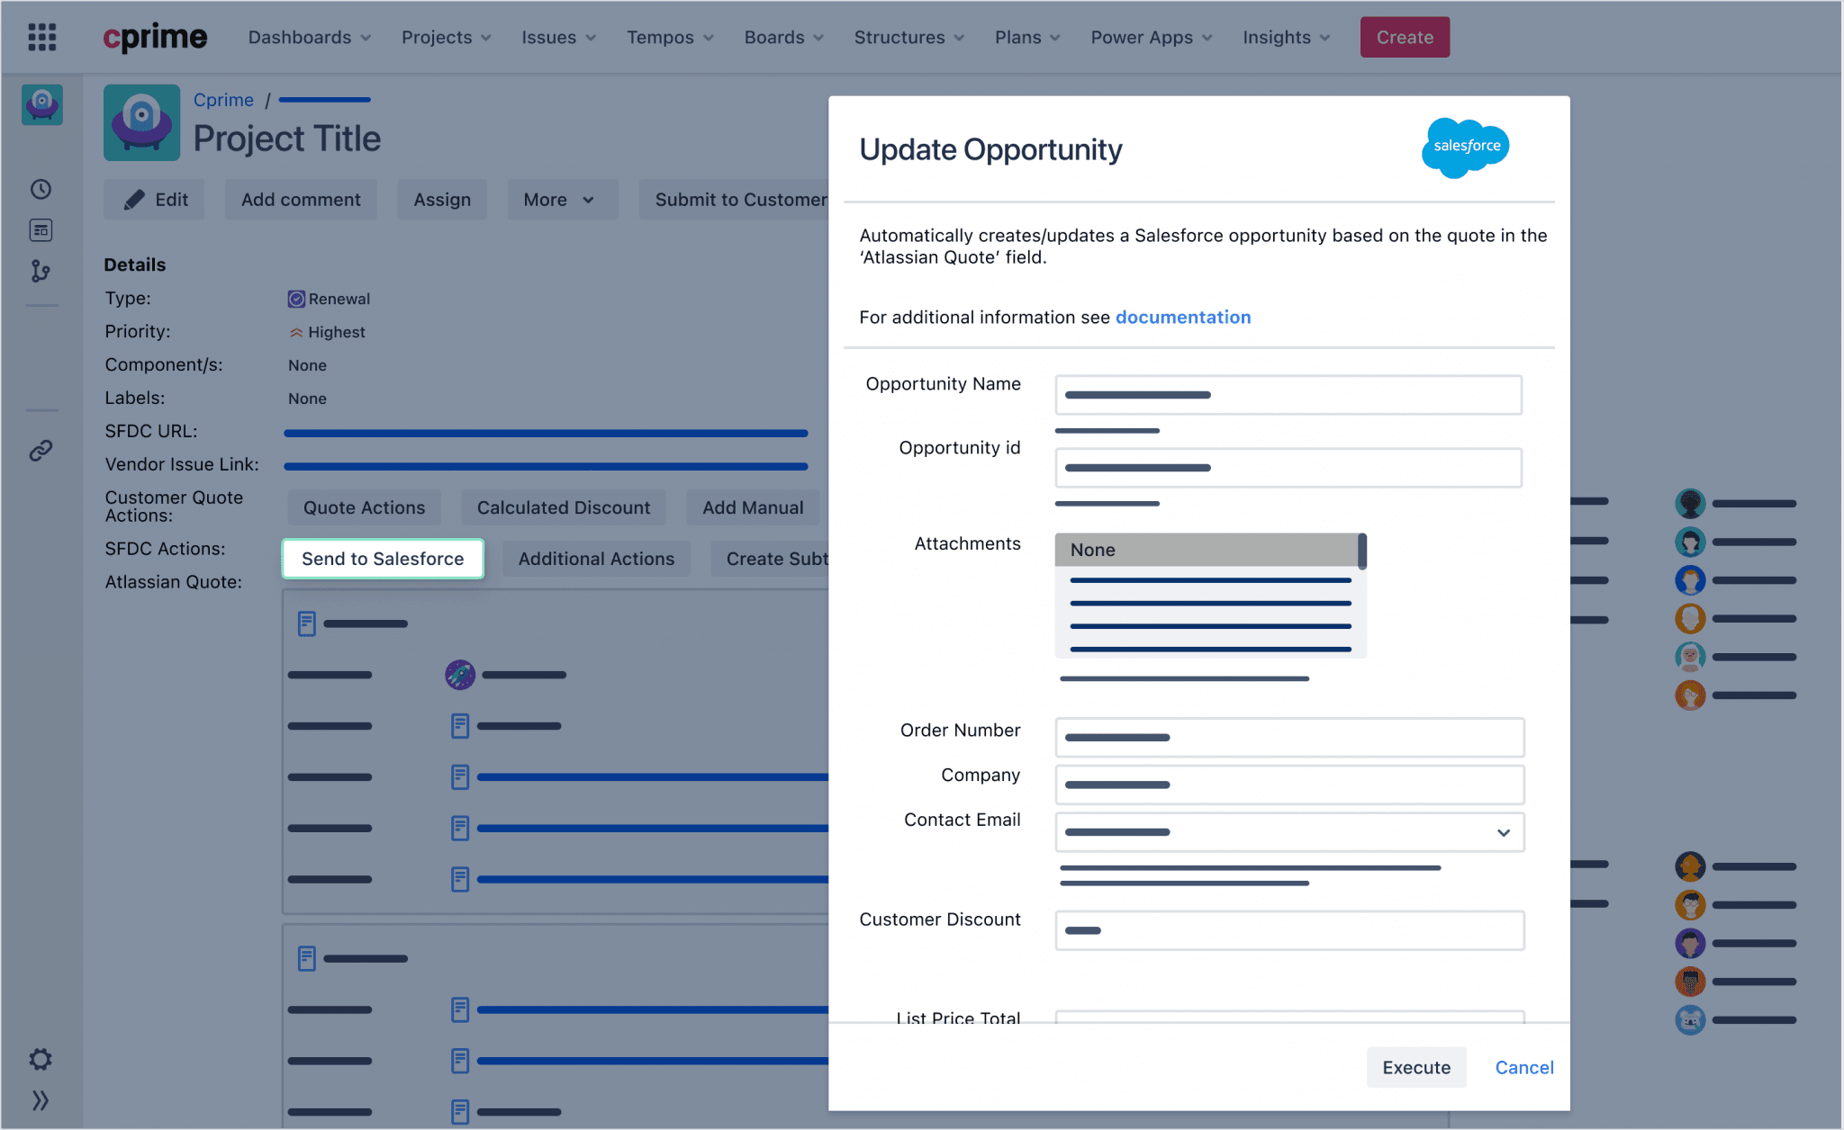Image resolution: width=1844 pixels, height=1130 pixels.
Task: Open the Projects menu
Action: pyautogui.click(x=447, y=37)
